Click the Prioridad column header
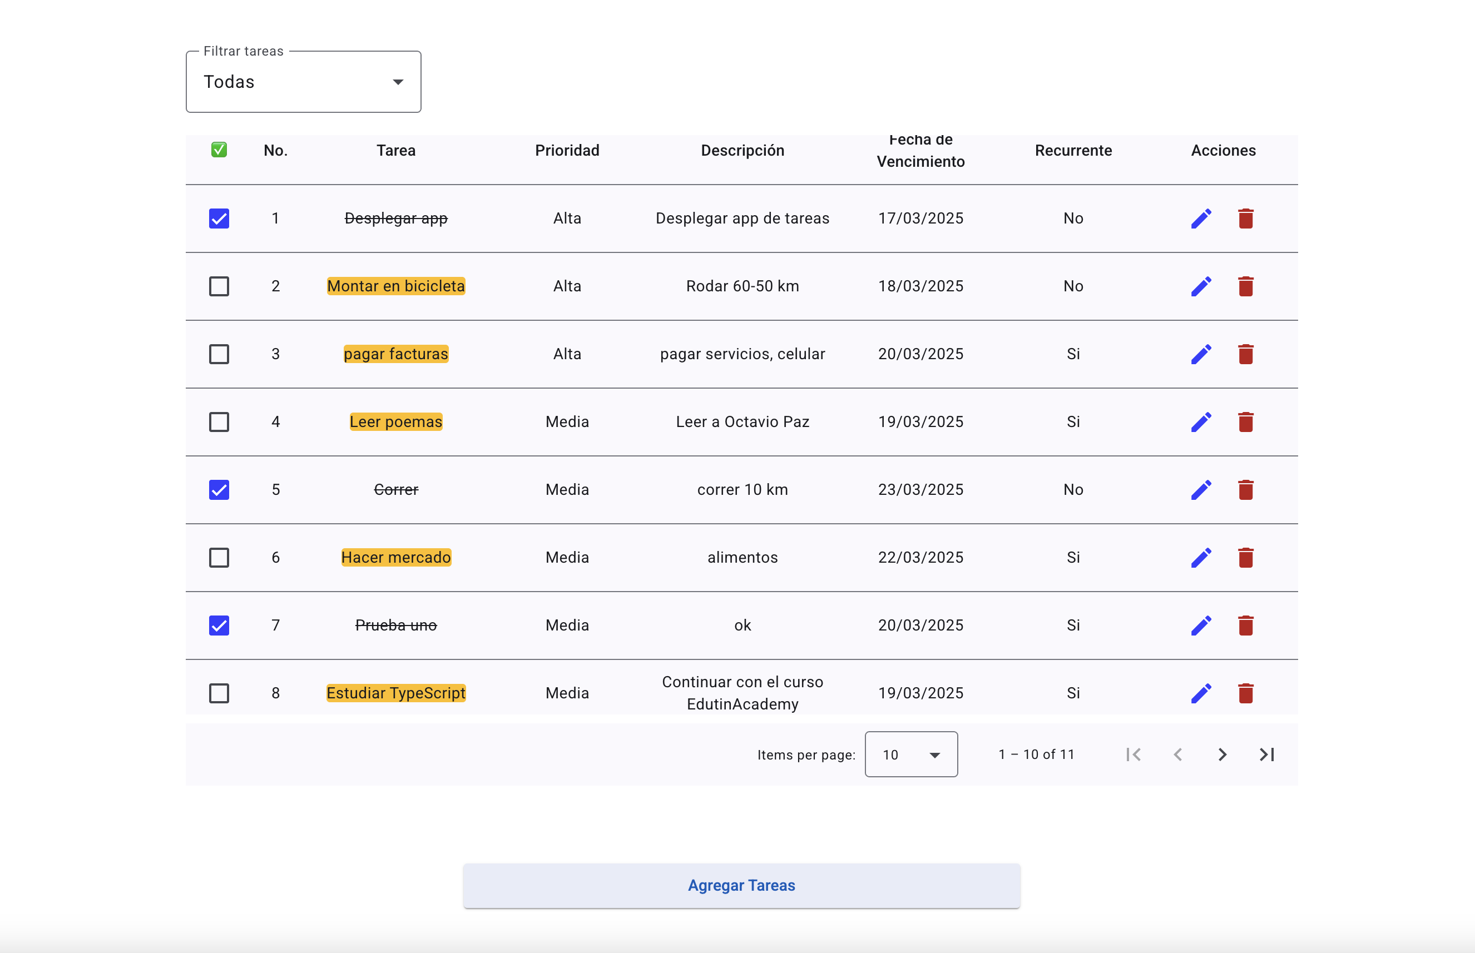The image size is (1475, 953). (x=567, y=150)
